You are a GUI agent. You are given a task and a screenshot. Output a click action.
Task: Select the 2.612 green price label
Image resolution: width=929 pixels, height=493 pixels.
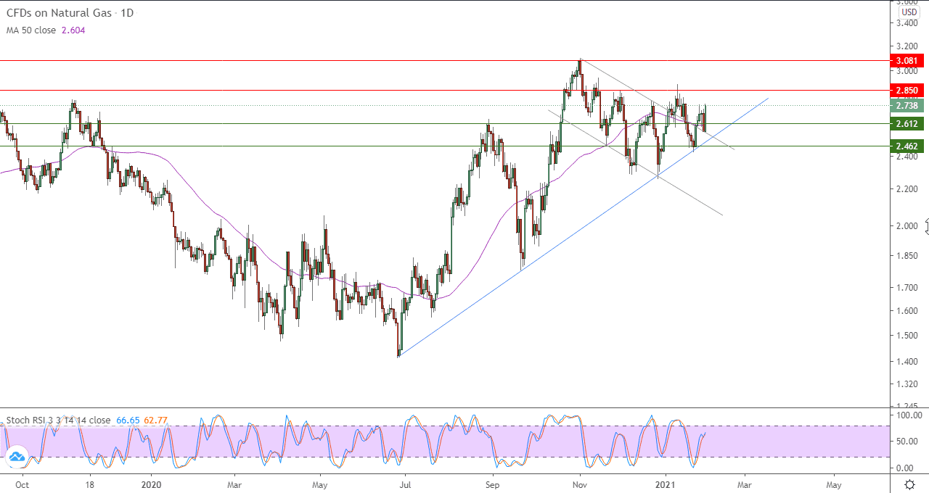(907, 124)
